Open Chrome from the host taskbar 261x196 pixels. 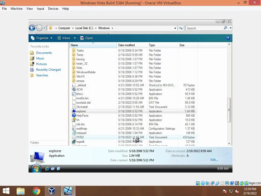tap(36, 191)
